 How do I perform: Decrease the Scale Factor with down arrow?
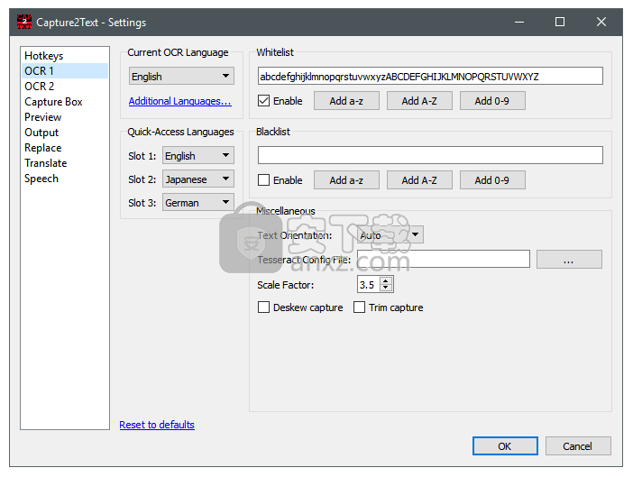(386, 289)
